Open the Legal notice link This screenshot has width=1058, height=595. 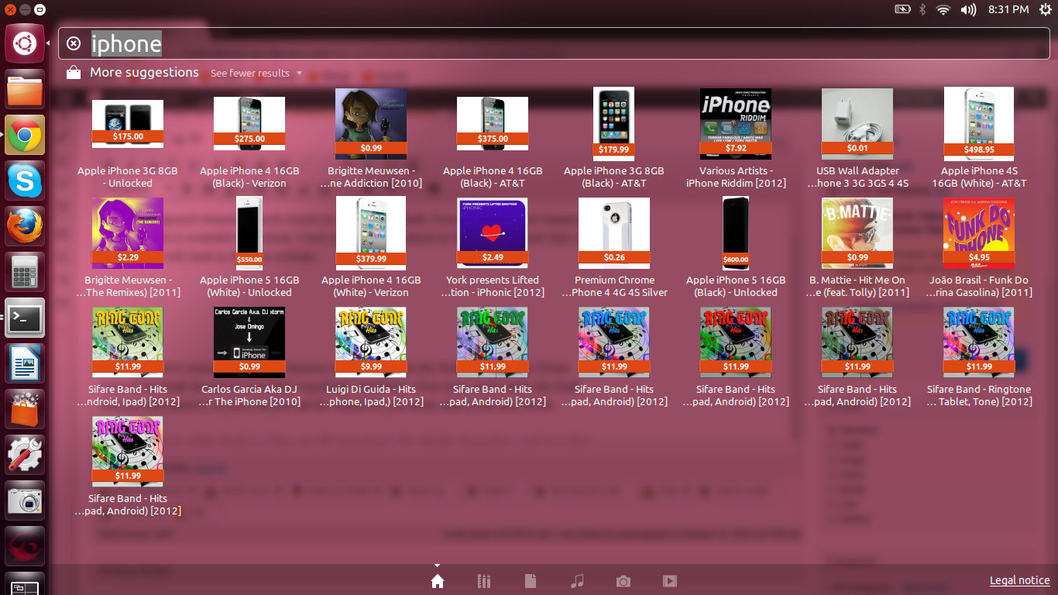(1020, 580)
